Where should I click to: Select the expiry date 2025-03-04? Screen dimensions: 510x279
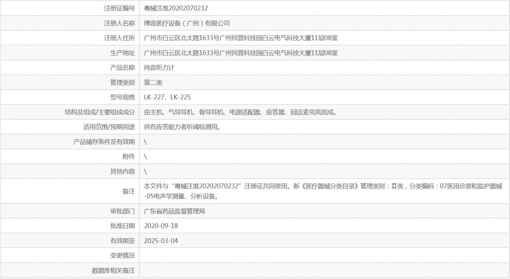tap(161, 241)
